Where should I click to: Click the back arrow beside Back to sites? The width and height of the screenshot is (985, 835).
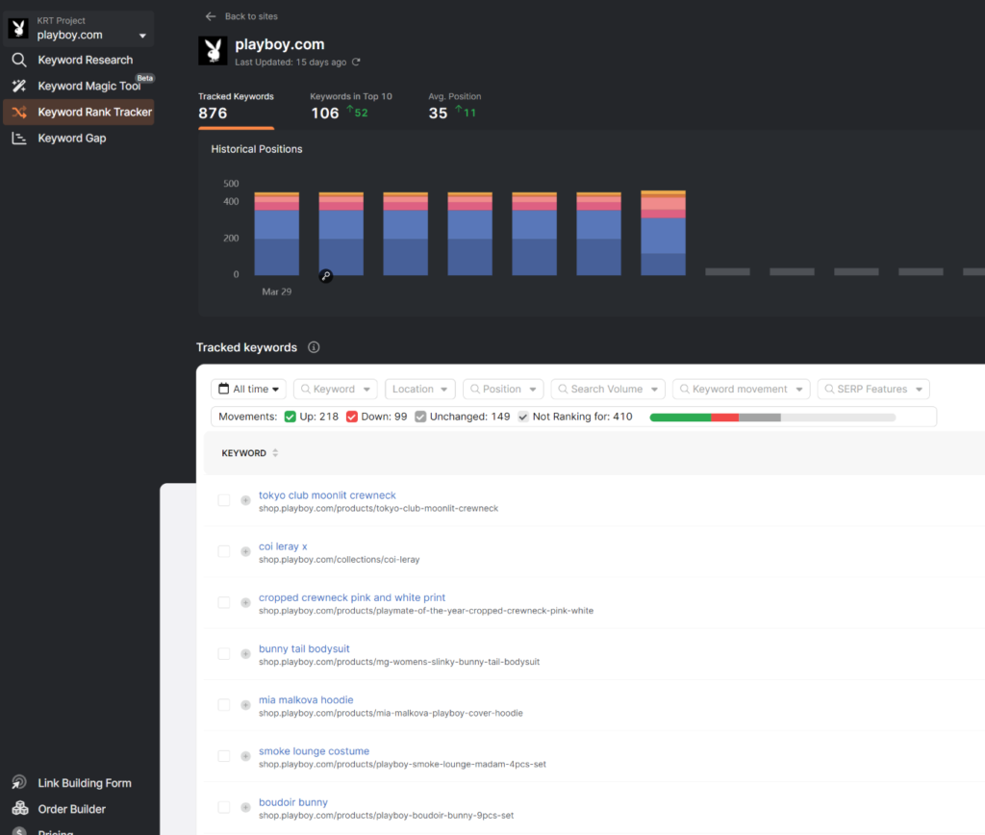tap(211, 16)
